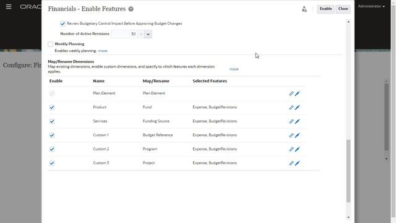Click the dialog scroll down arrow
This screenshot has width=396, height=223.
coord(348,217)
